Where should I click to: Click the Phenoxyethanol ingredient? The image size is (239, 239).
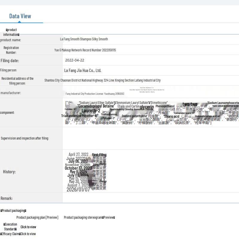pyautogui.click(x=165, y=106)
